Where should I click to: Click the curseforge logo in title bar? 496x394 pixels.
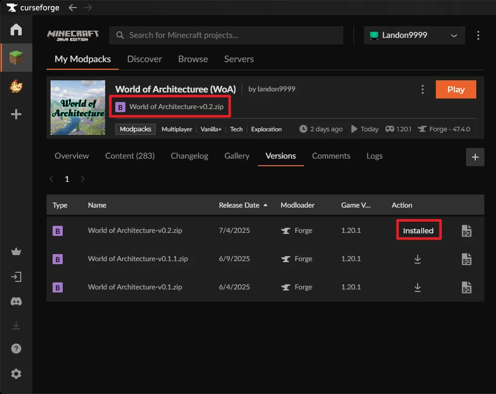click(33, 8)
